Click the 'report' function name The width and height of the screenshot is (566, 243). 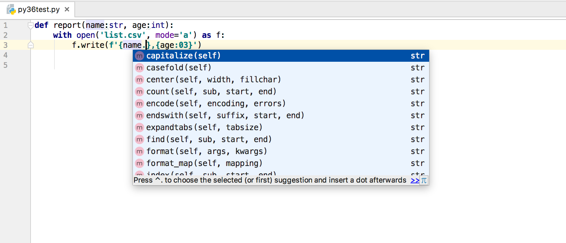click(67, 25)
